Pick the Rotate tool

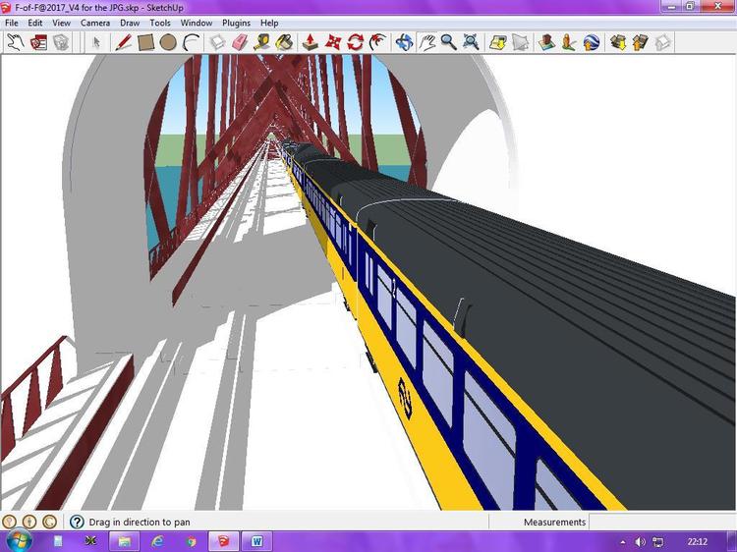coord(356,42)
